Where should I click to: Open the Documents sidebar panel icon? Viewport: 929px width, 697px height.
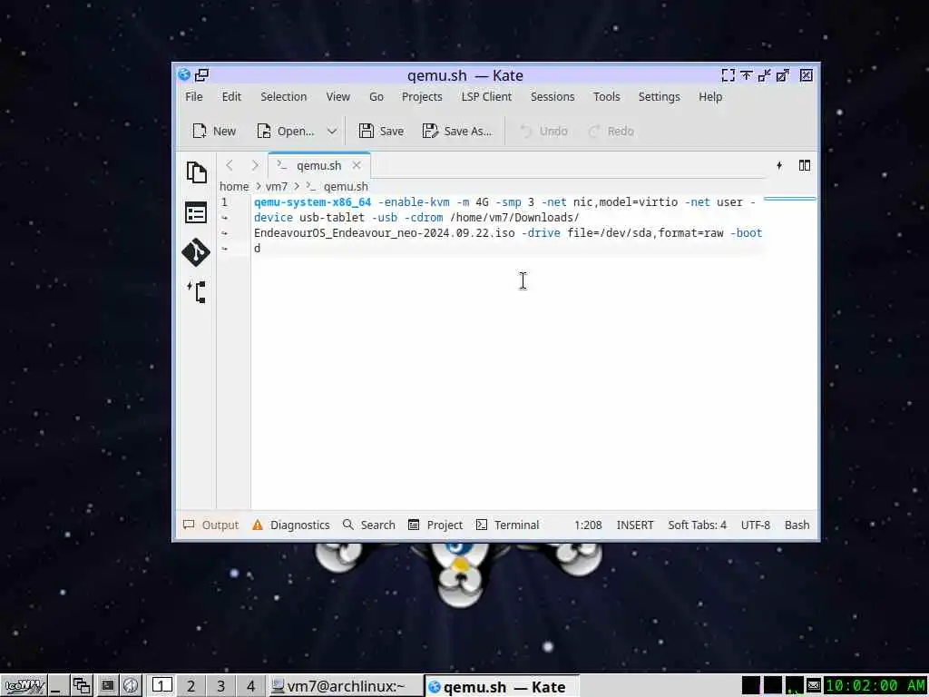pyautogui.click(x=196, y=172)
